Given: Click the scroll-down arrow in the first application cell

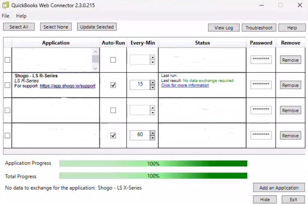Looking at the screenshot, I should click(95, 68).
